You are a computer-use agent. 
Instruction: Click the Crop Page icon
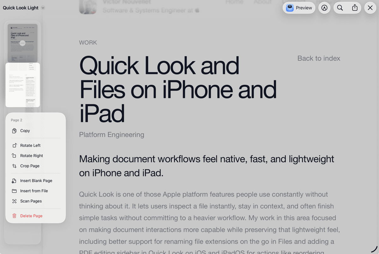click(15, 166)
